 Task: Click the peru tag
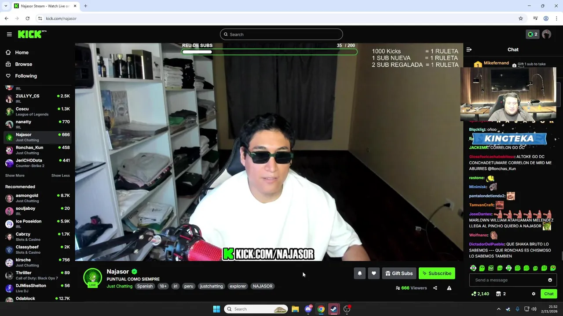(x=189, y=286)
